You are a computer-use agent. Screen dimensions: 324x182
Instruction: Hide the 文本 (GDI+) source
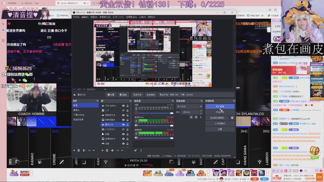124,106
